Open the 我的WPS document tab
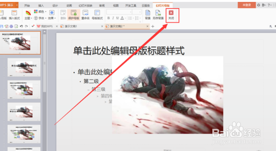The height and width of the screenshot is (151, 276). [45, 26]
